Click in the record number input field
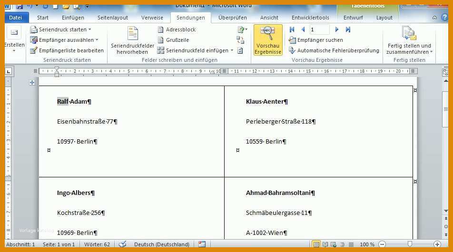Viewport: 453px width, 252px height. pyautogui.click(x=319, y=29)
